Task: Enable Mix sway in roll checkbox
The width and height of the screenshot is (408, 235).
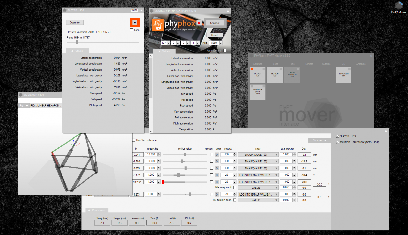Action: (235, 187)
